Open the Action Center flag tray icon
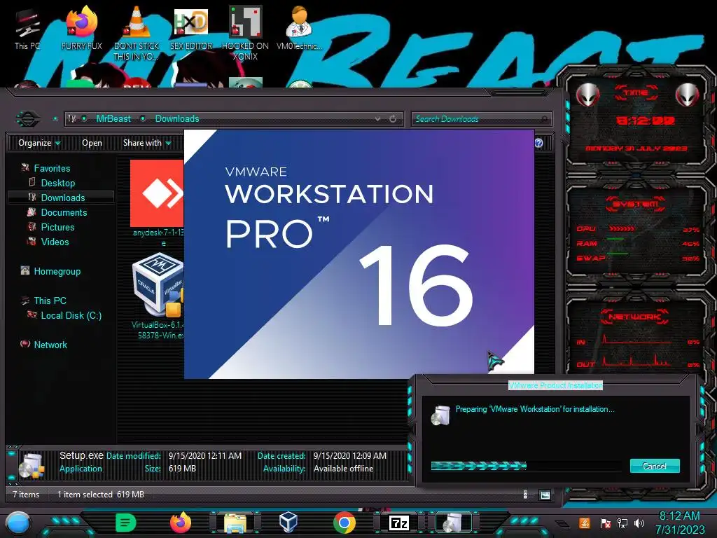This screenshot has width=717, height=538. pyautogui.click(x=605, y=523)
